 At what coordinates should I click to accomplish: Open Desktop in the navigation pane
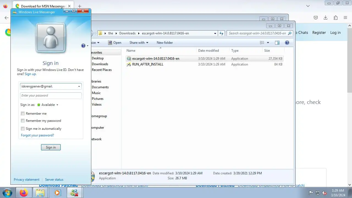[98, 58]
